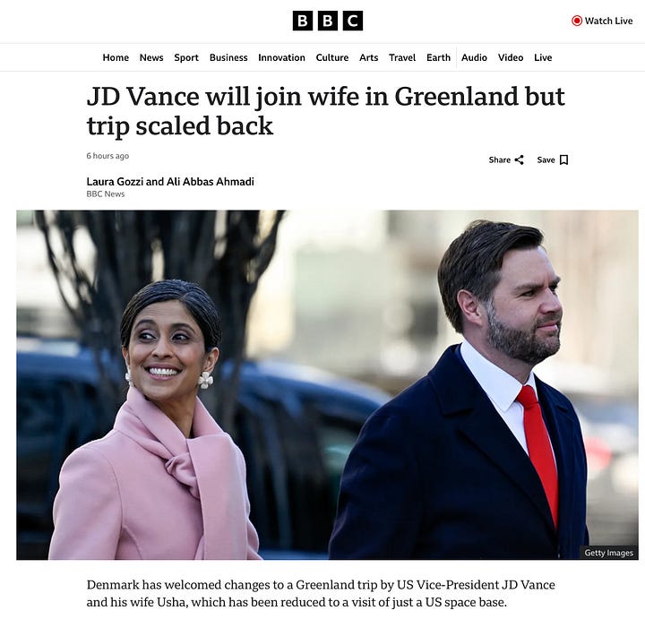This screenshot has height=619, width=645.
Task: Click the Share button label
Action: [x=499, y=160]
